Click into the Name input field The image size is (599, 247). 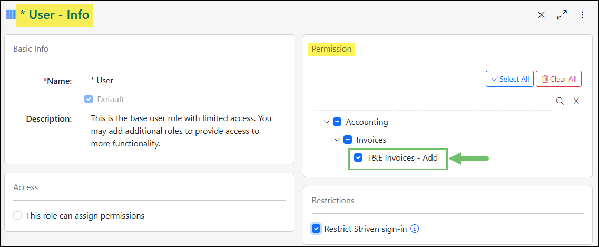185,81
